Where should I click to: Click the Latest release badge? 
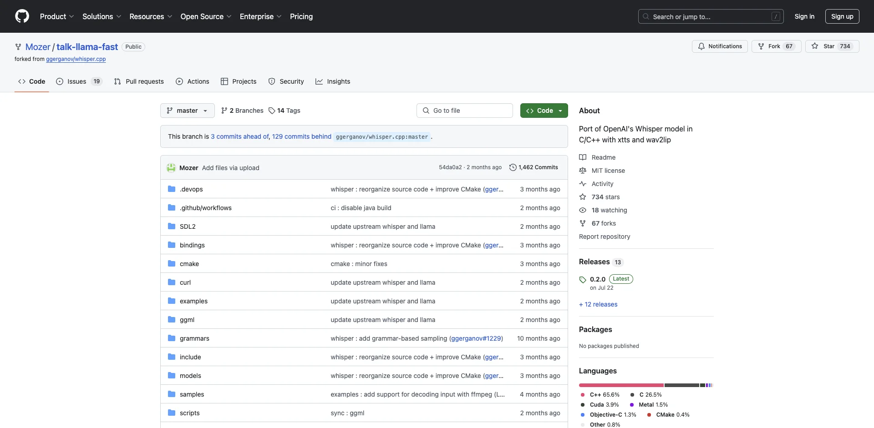pos(621,279)
